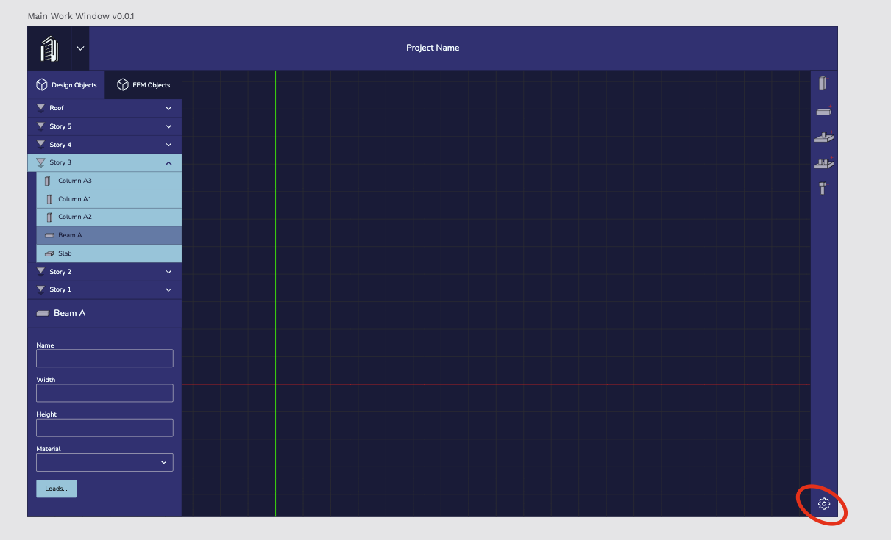Select Slab in the Story 3 list
891x540 pixels.
coord(109,253)
